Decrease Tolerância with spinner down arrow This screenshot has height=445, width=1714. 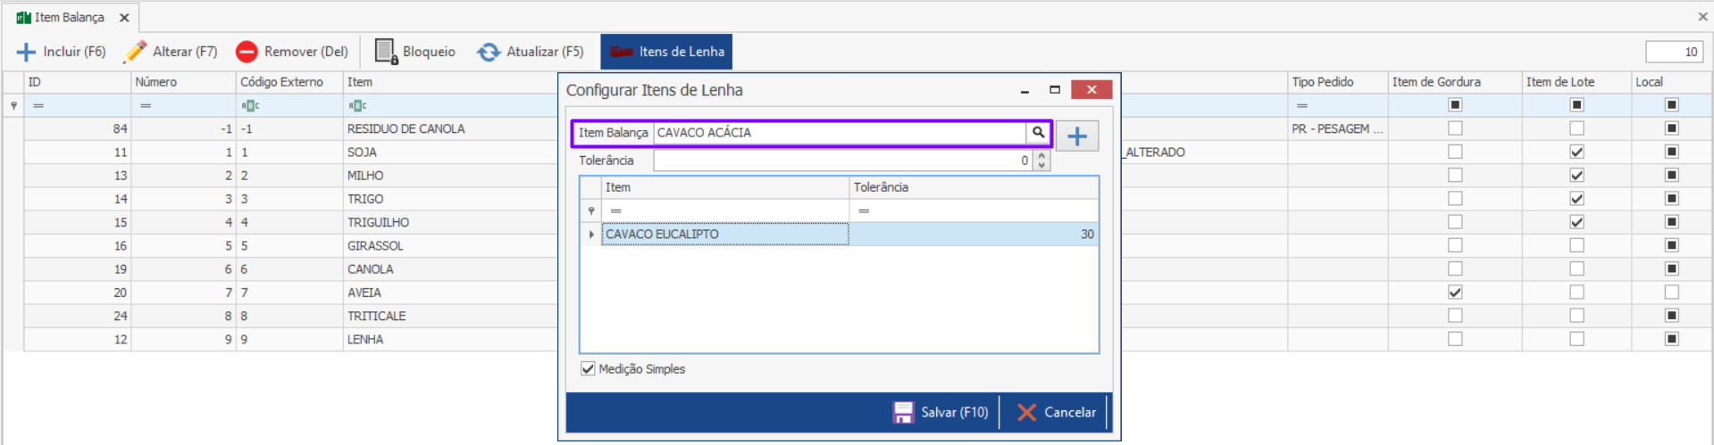point(1041,166)
